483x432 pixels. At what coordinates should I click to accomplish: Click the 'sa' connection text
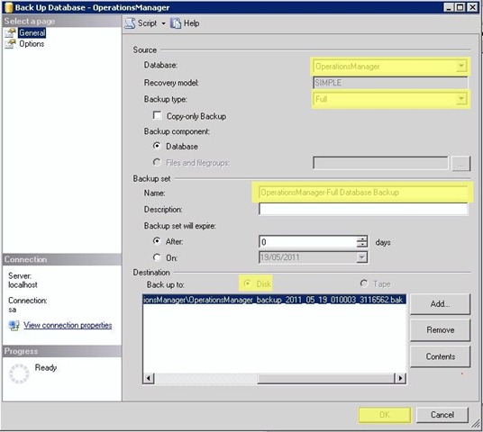coord(13,310)
